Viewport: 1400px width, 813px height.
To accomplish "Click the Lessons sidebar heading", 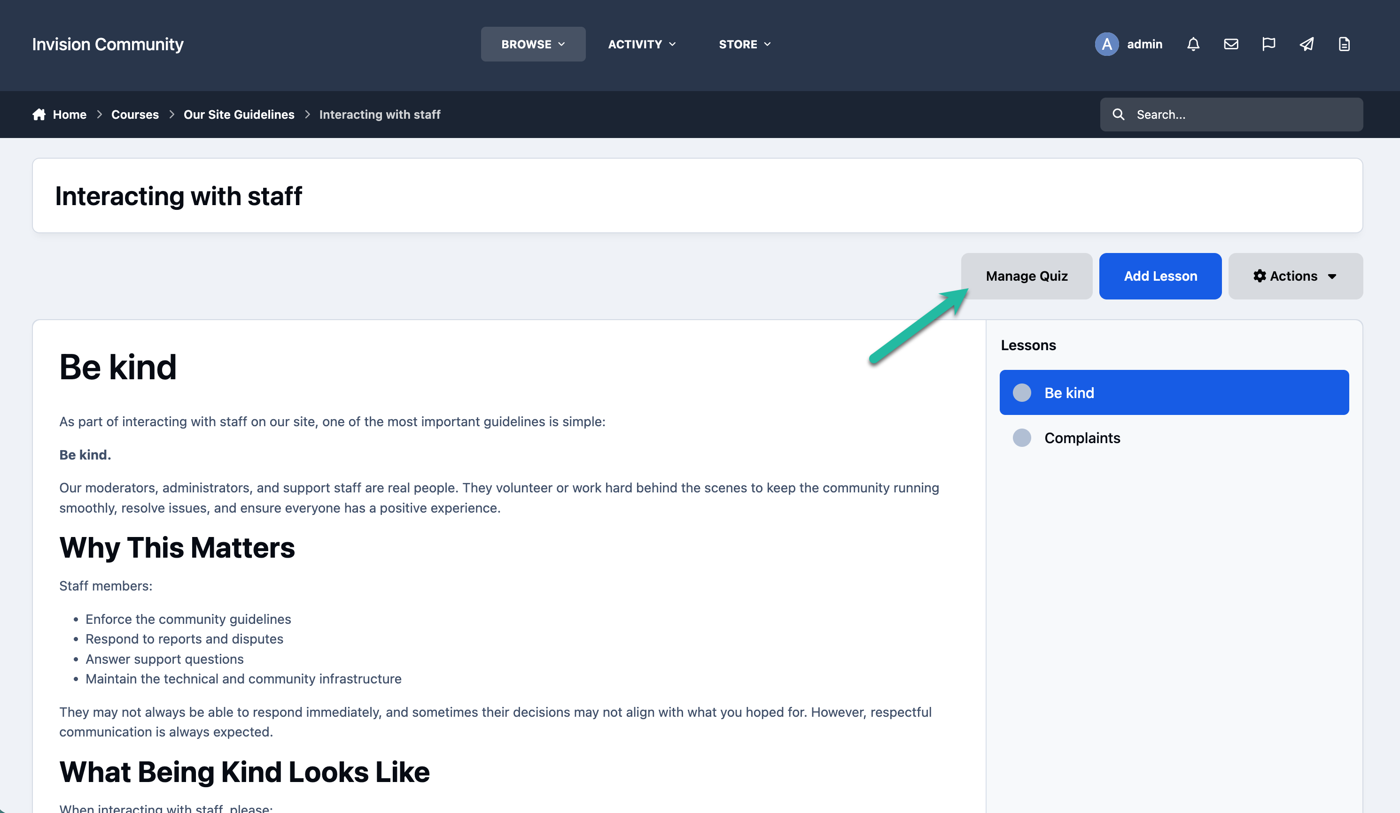I will click(x=1028, y=345).
